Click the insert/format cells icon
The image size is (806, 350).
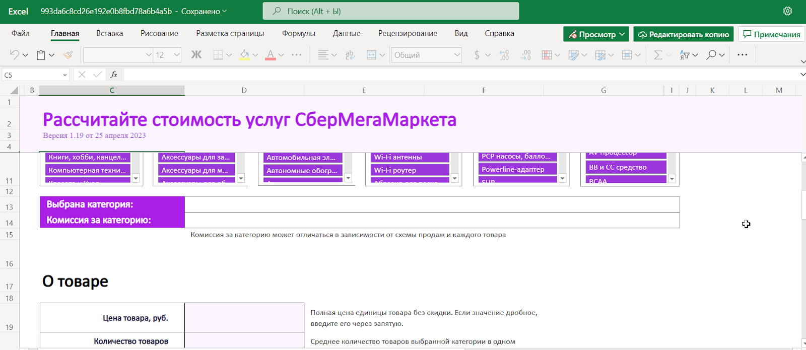(627, 55)
